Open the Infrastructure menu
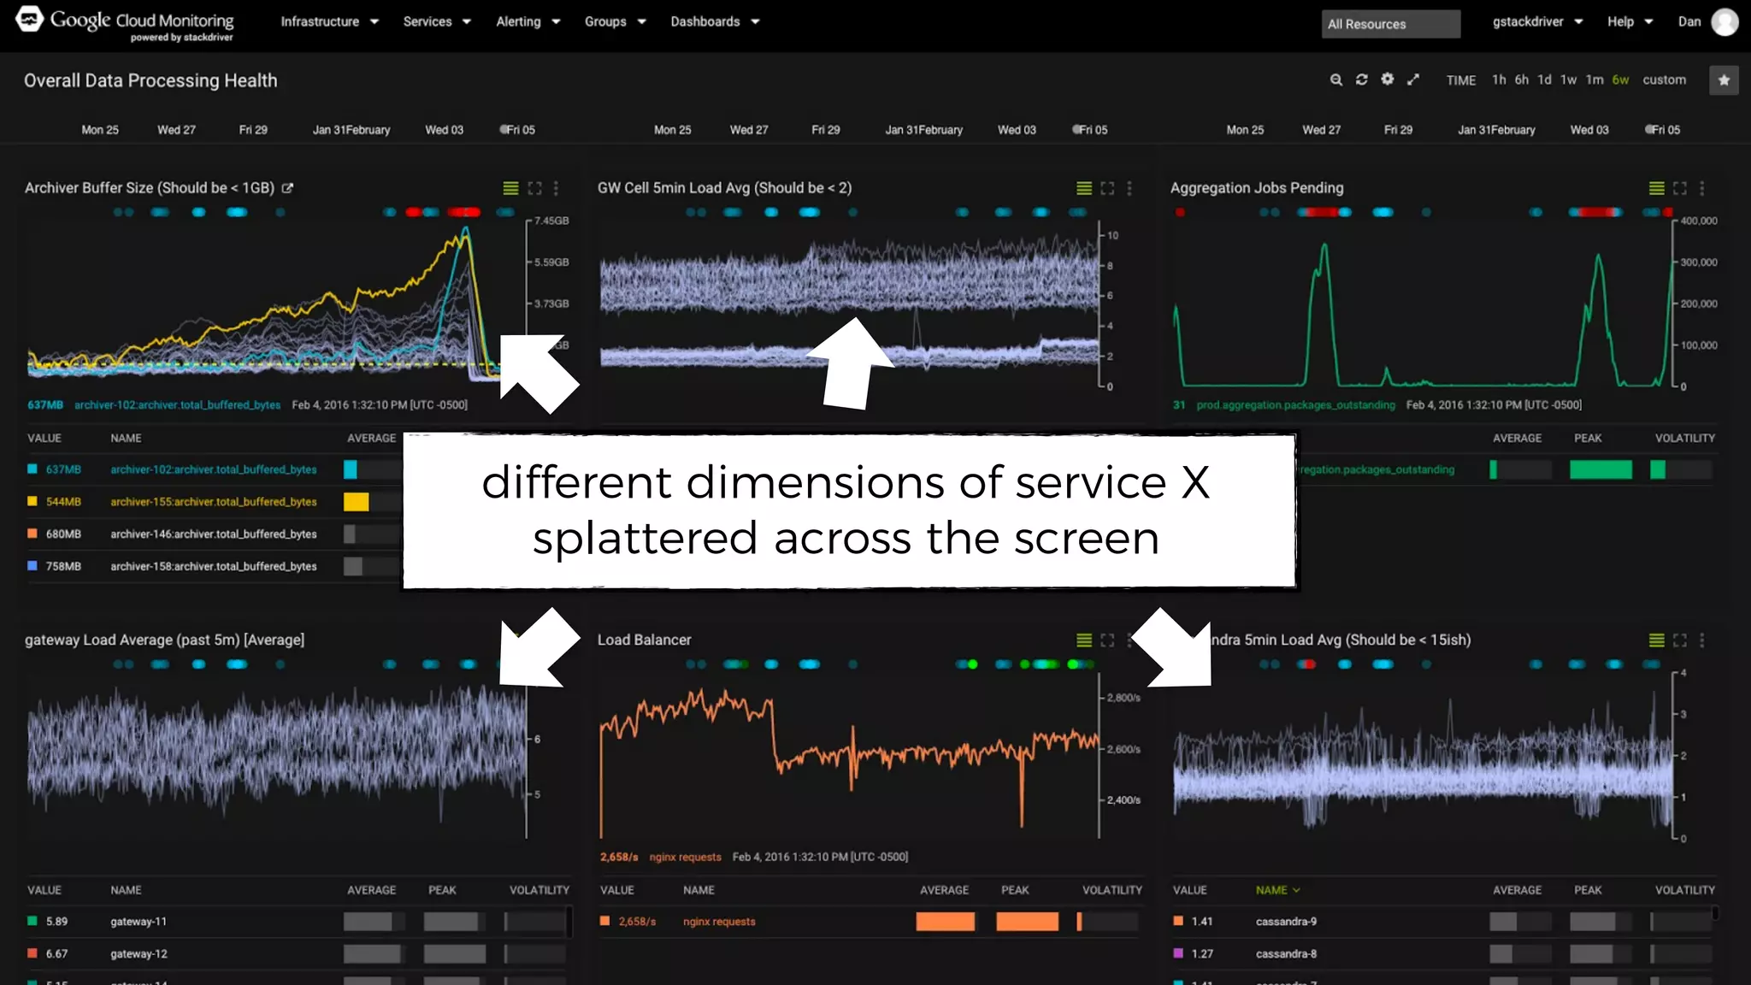The width and height of the screenshot is (1751, 985). point(329,21)
